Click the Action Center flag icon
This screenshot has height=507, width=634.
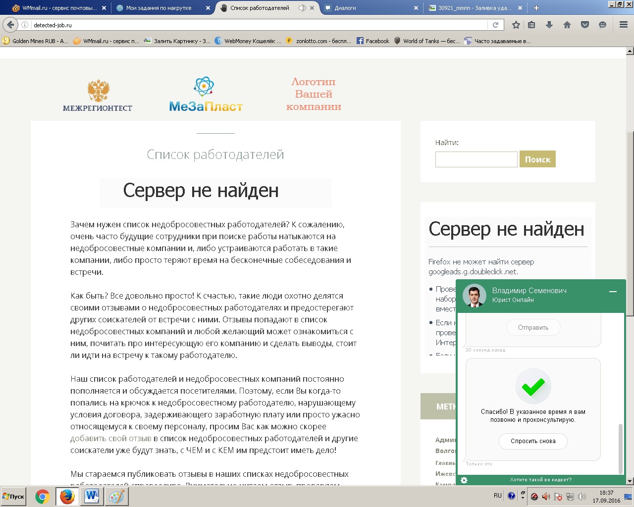[x=558, y=496]
